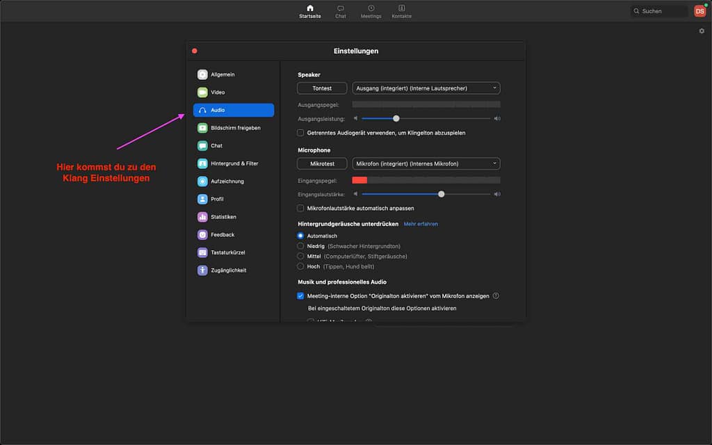712x445 pixels.
Task: Click the gear icon below the profile avatar
Action: [x=702, y=31]
